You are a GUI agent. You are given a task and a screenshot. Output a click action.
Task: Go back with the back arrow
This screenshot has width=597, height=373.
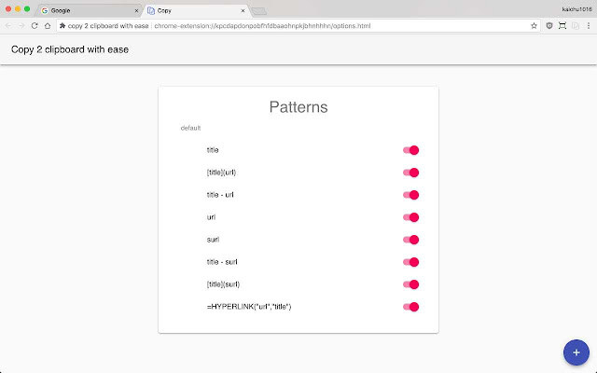point(8,26)
